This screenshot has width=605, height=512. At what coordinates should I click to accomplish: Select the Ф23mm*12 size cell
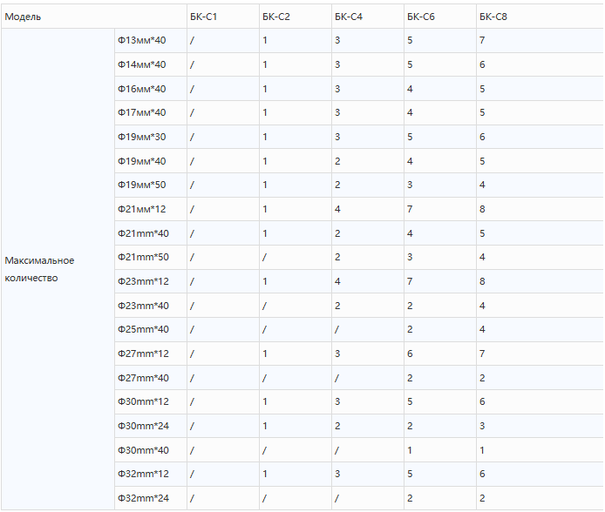(141, 281)
